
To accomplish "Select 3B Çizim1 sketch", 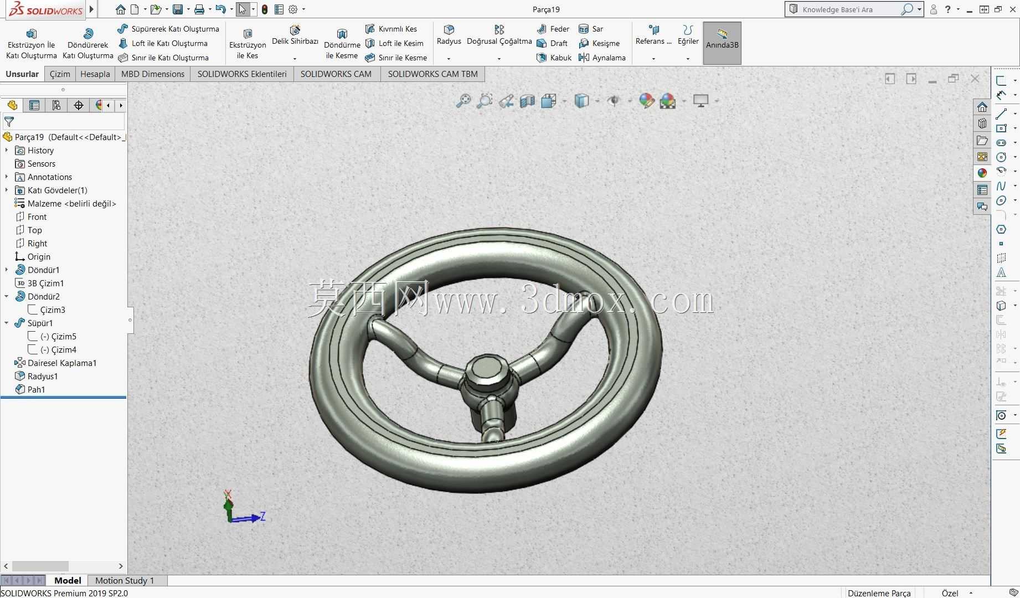I will point(39,283).
